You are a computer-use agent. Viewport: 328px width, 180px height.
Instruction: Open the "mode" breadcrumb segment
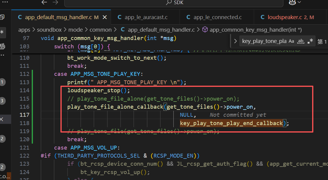click(x=75, y=30)
